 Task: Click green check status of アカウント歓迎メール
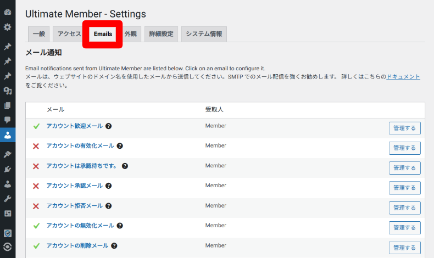click(36, 126)
